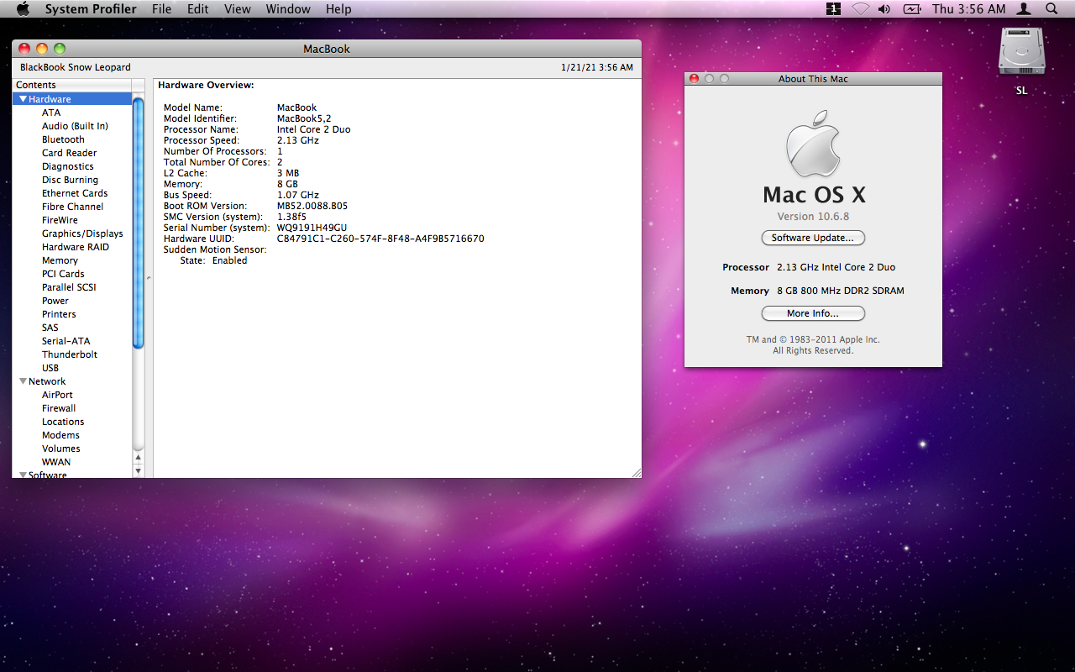Click Boot ROM version MB52.0088.B05
1075x672 pixels.
click(312, 206)
